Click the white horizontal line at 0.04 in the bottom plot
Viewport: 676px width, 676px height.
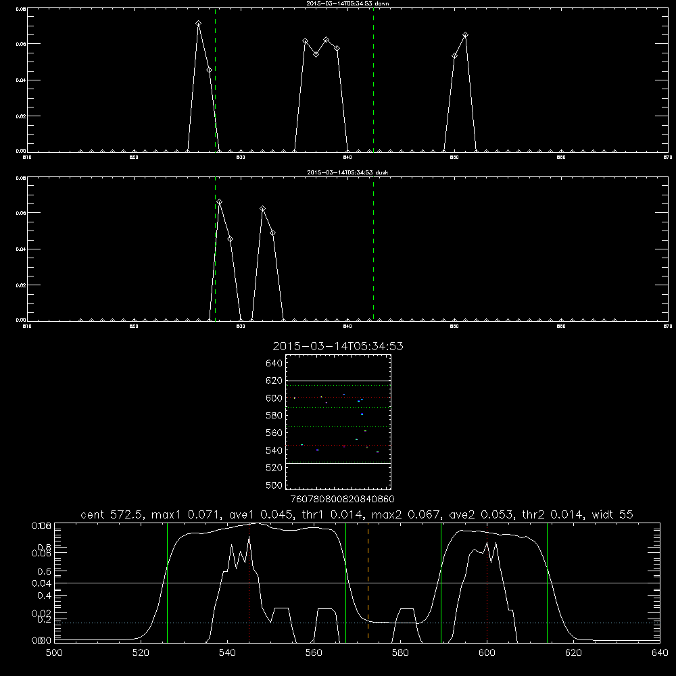(357, 583)
